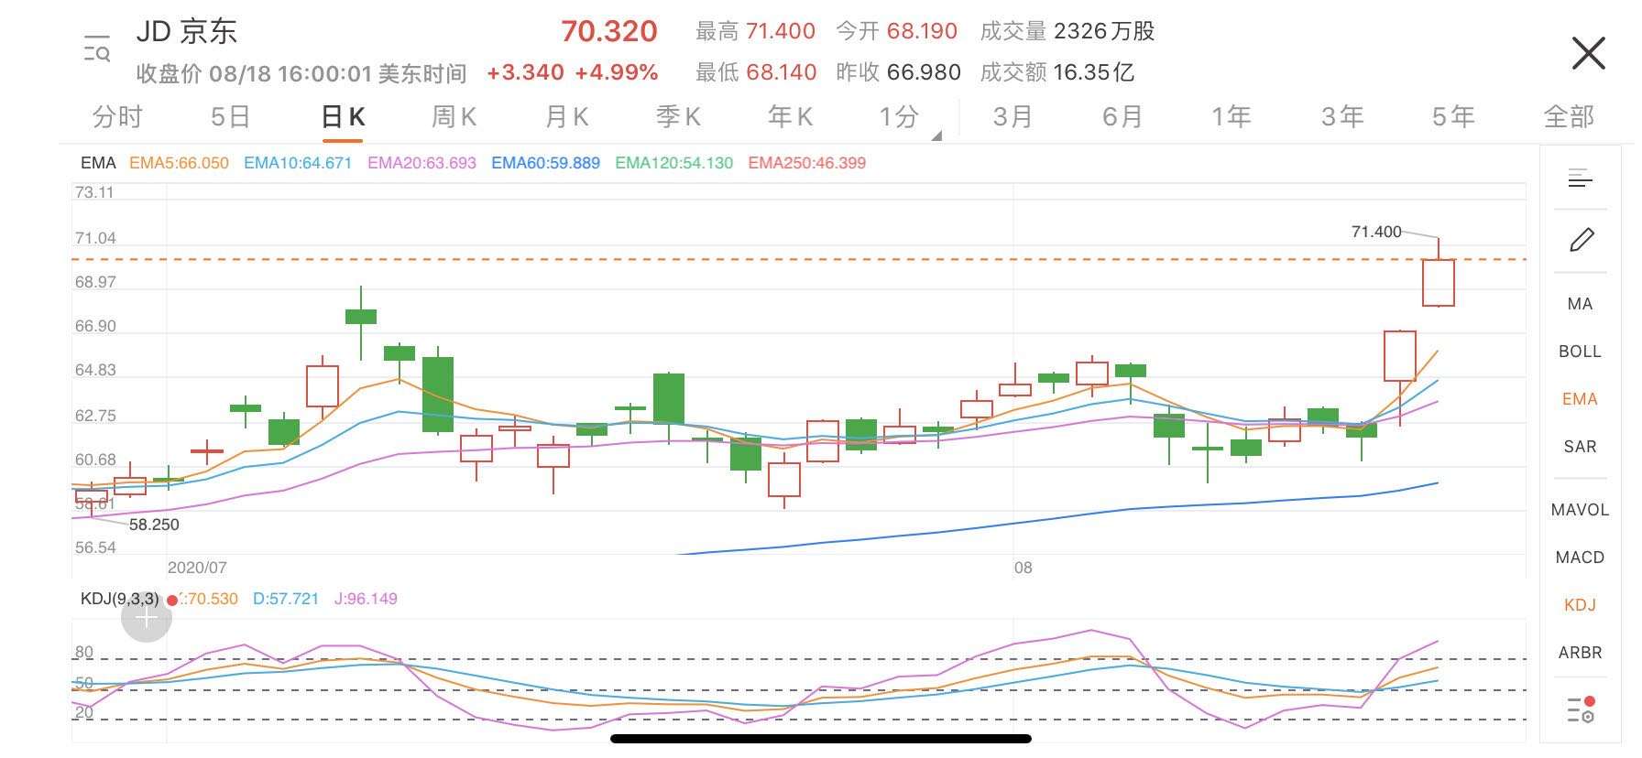Switch to the 周K tab
1642x758 pixels.
point(454,116)
